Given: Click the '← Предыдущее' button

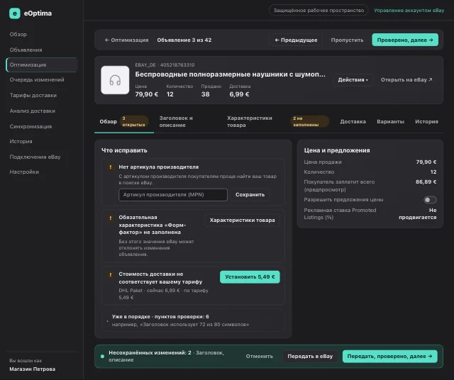Looking at the screenshot, I should coord(296,40).
